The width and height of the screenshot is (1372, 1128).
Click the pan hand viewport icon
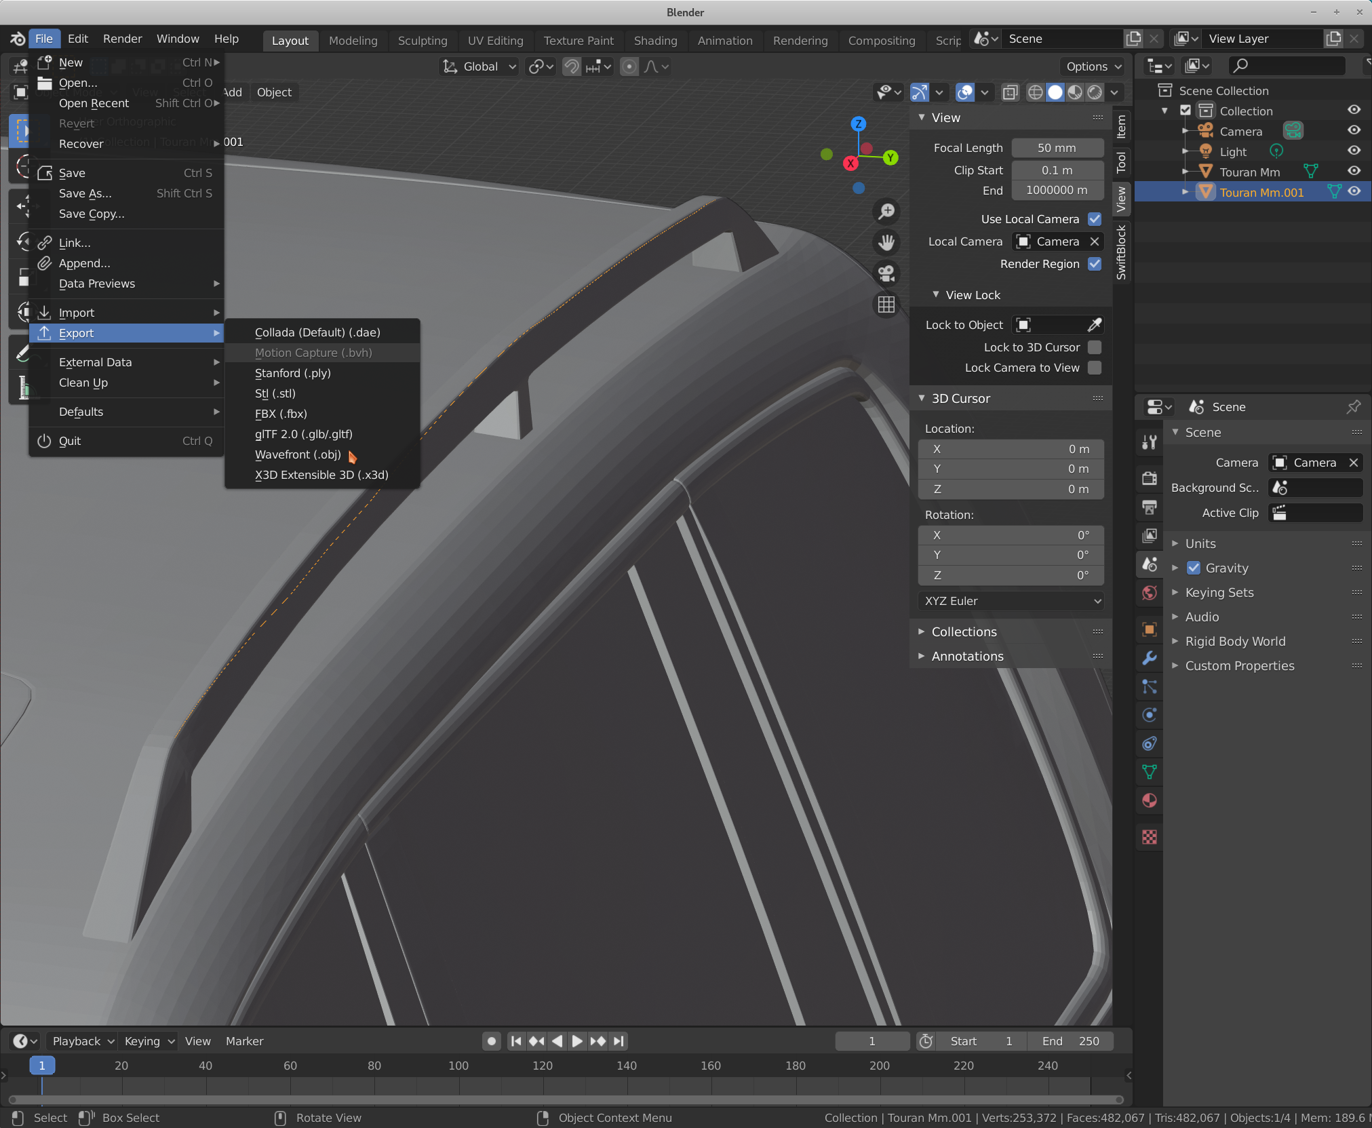coord(886,242)
